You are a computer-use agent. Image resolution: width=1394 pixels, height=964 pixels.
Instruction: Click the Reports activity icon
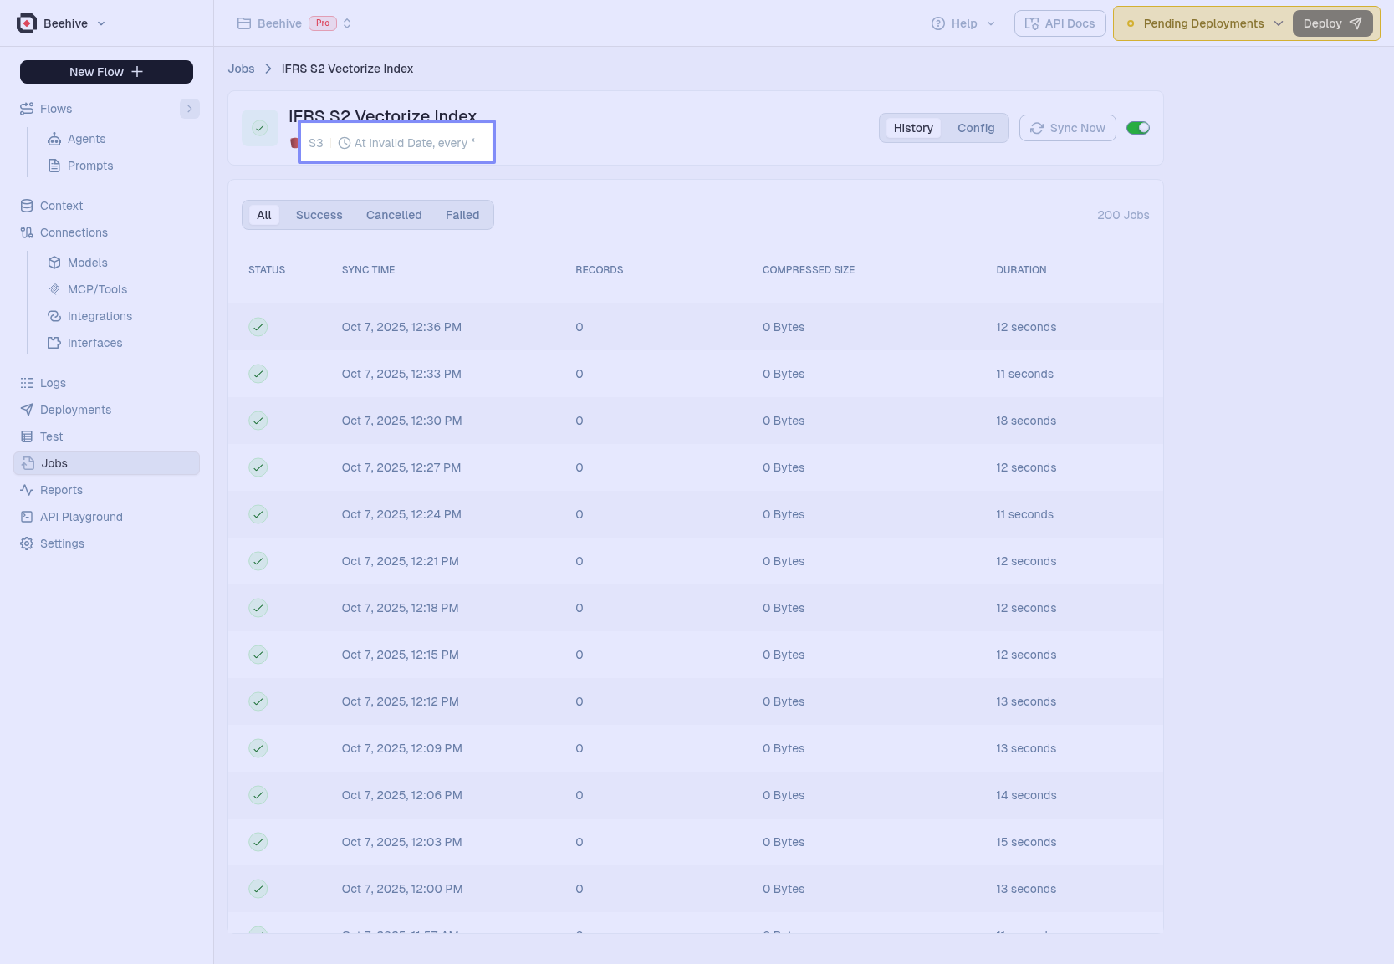tap(27, 490)
